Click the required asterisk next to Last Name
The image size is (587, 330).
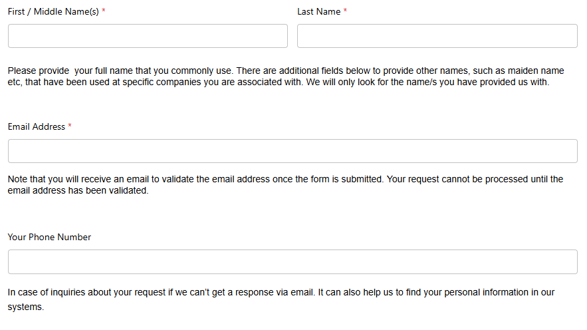click(x=346, y=12)
